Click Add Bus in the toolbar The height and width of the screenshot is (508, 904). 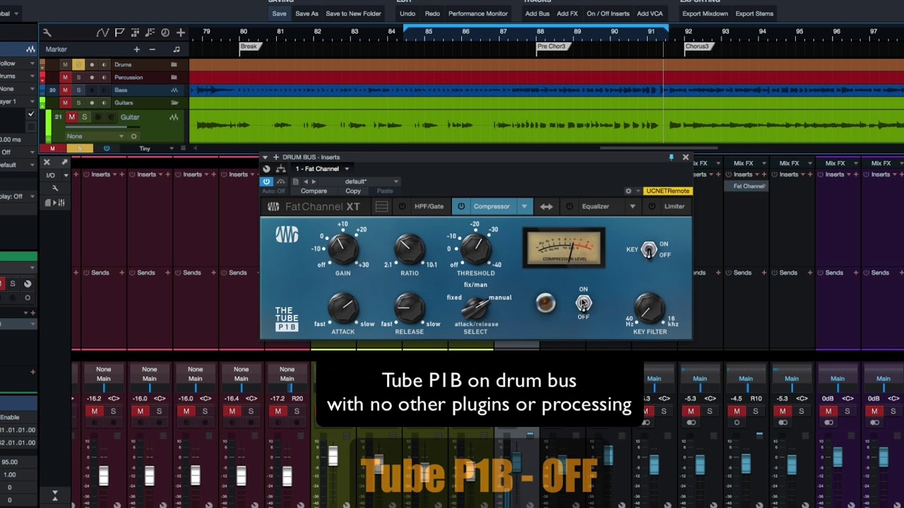[x=537, y=13]
